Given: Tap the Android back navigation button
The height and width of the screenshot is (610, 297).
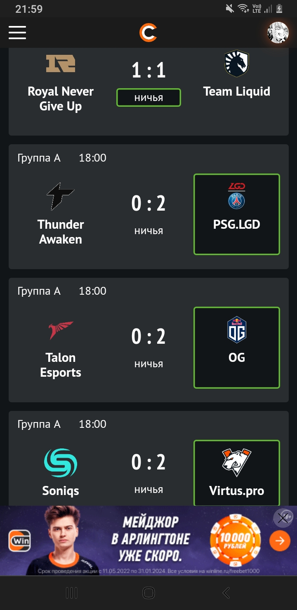Looking at the screenshot, I should (x=226, y=593).
